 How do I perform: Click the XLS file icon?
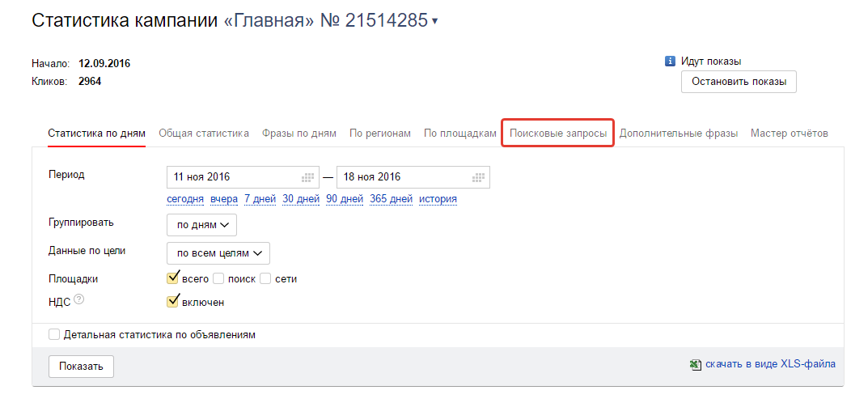point(695,364)
